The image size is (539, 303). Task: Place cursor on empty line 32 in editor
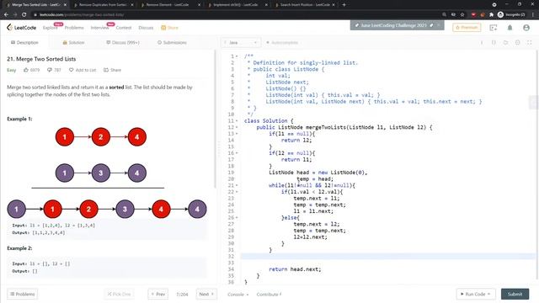[x=388, y=256]
